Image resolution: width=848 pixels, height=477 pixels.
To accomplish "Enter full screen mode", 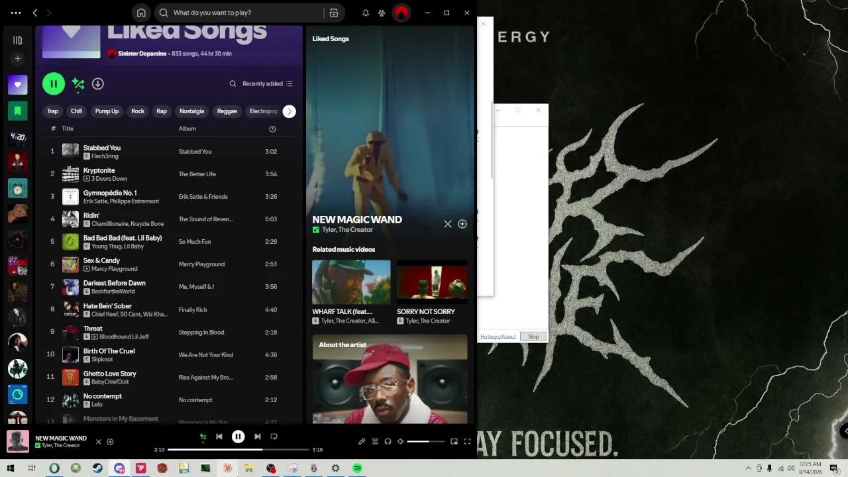I will (467, 441).
